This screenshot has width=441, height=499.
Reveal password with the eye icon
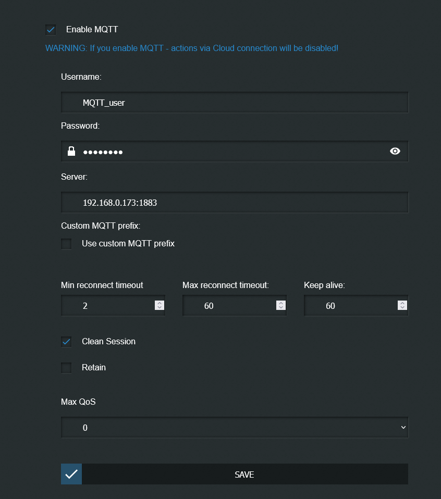coord(395,152)
